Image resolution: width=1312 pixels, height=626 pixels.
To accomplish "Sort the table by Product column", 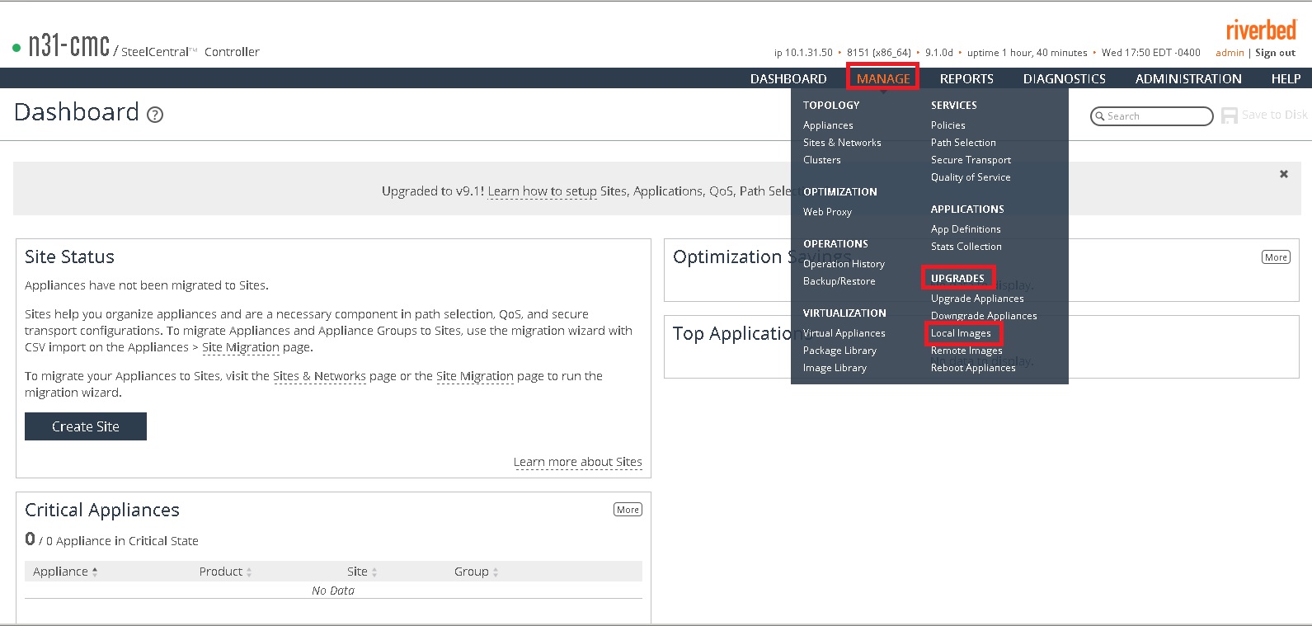I will pyautogui.click(x=225, y=572).
